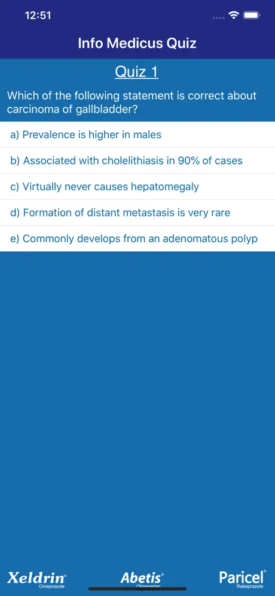Choose option b) Associated with cholelithiasis
The height and width of the screenshot is (596, 275).
tap(137, 160)
